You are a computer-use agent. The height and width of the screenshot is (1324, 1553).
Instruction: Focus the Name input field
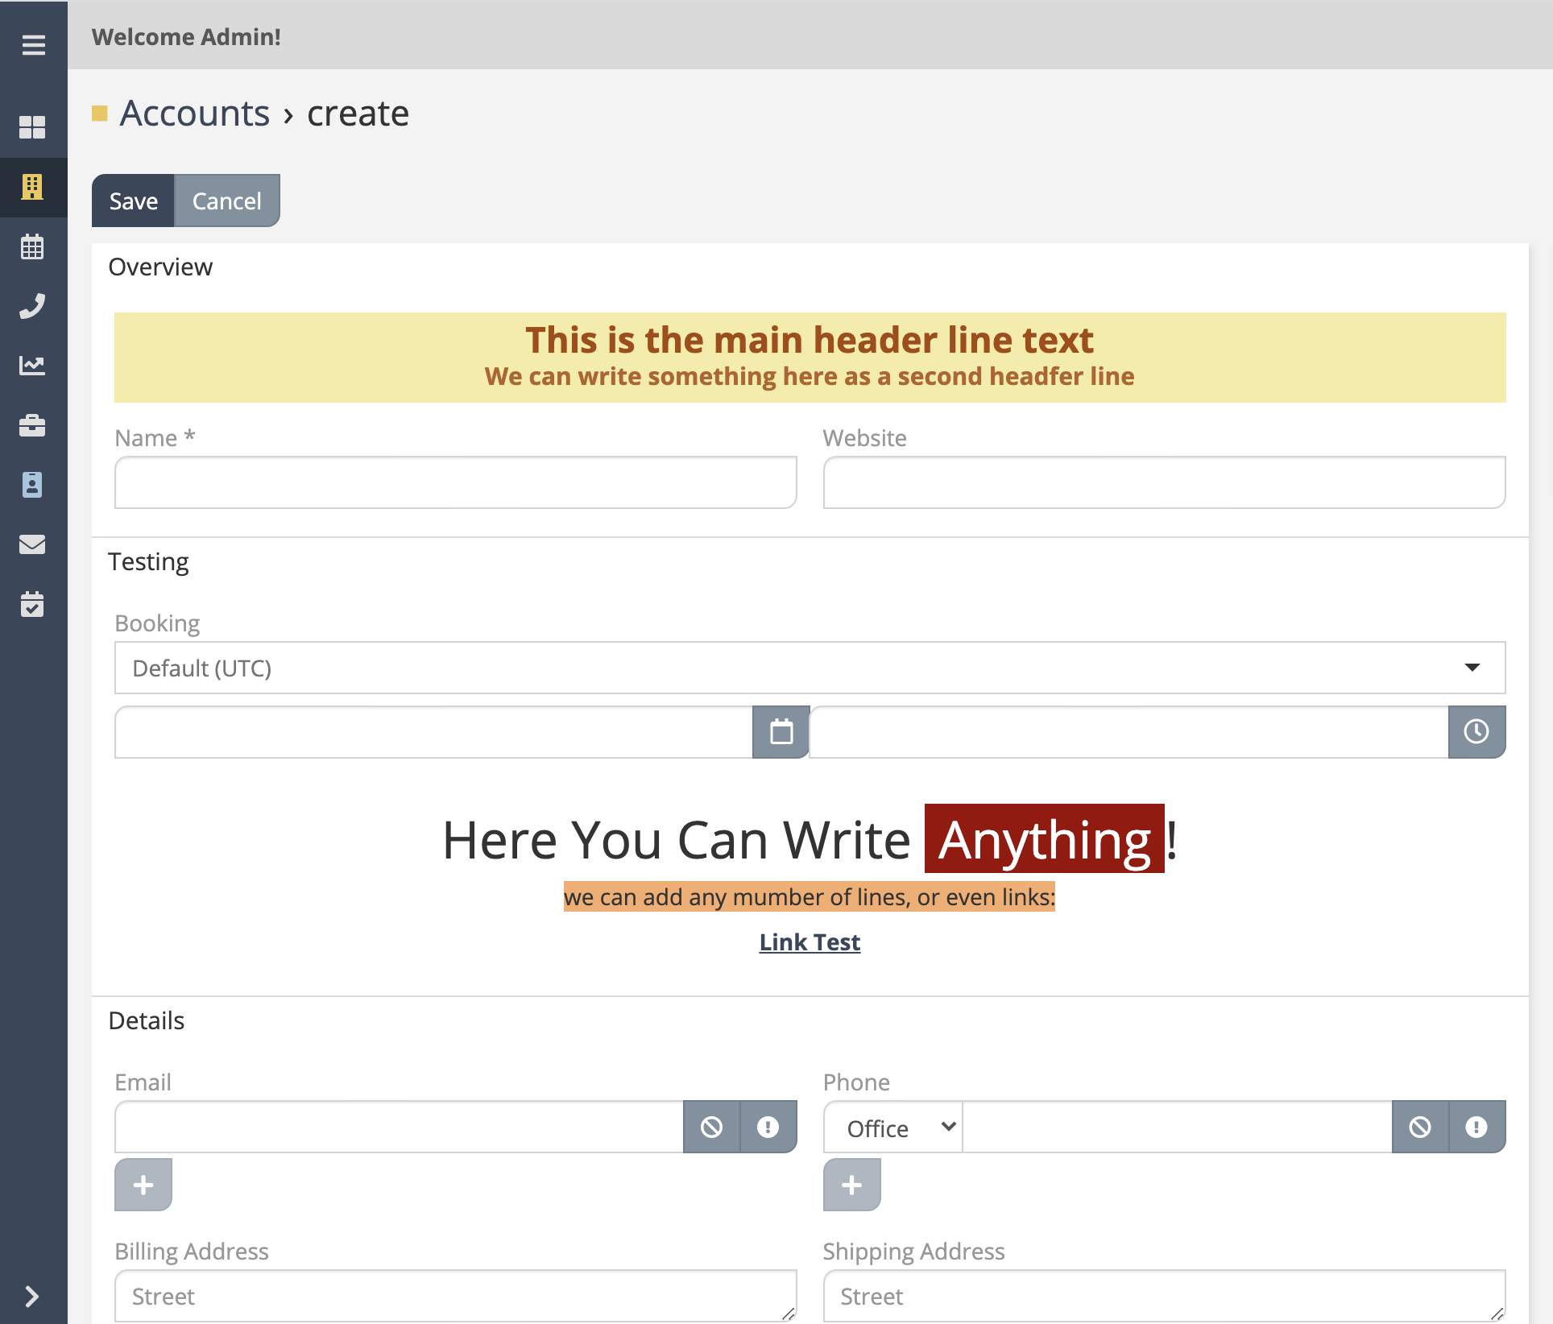click(x=455, y=482)
